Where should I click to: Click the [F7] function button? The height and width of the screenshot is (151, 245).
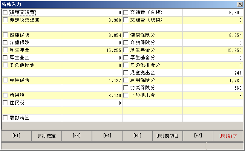[x=198, y=136]
